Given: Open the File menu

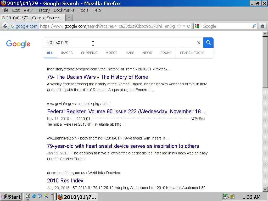Looking at the screenshot, I should 5,10.
